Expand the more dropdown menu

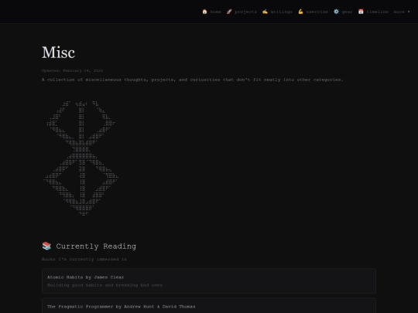402,12
